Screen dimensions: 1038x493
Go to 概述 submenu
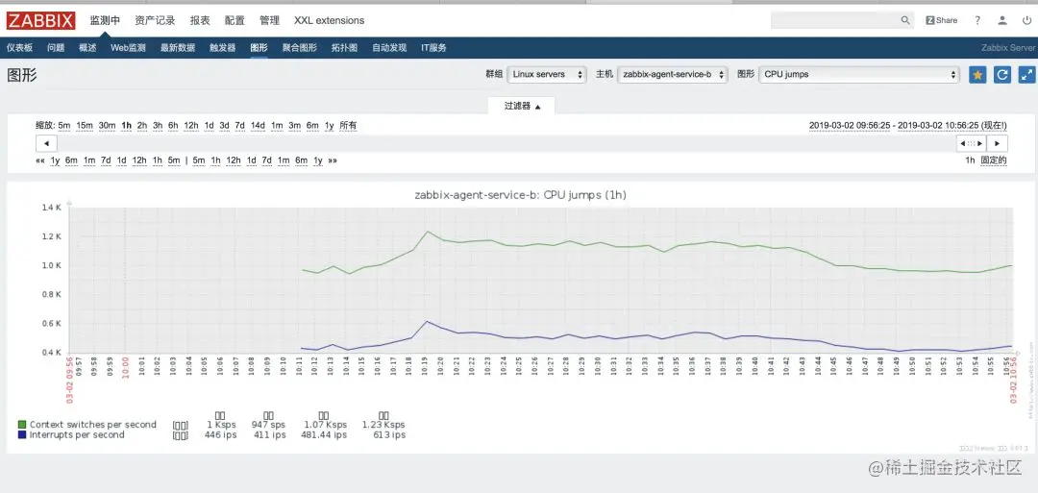click(x=87, y=48)
